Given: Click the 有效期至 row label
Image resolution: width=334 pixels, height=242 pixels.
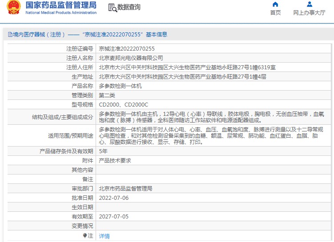Looking at the screenshot, I should [82, 217].
